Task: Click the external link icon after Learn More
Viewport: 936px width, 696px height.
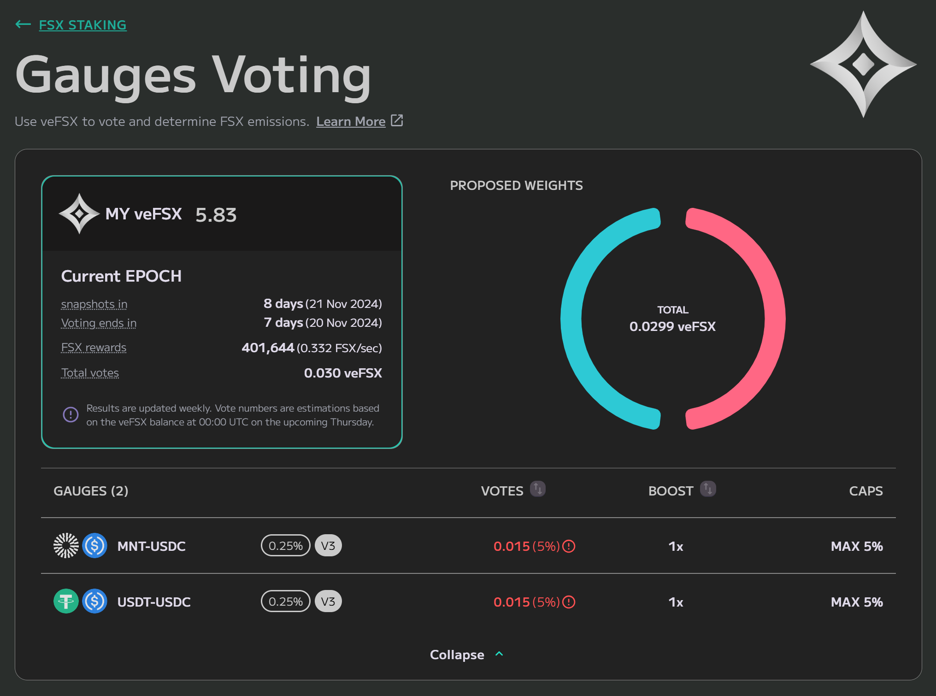Action: (397, 120)
